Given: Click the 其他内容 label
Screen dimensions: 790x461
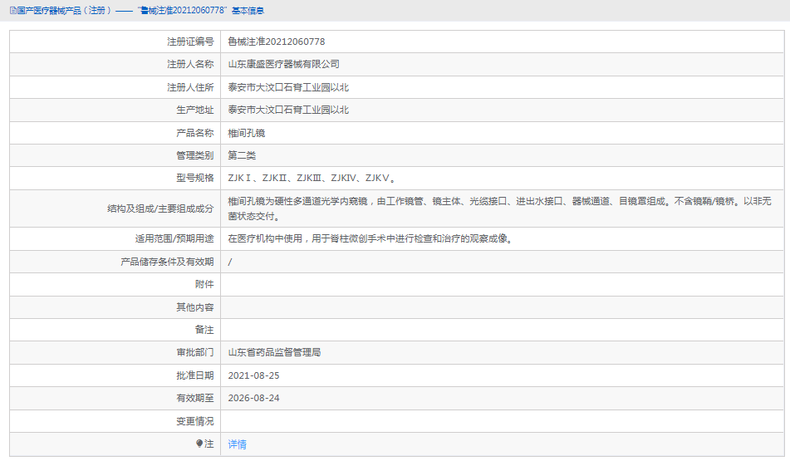Looking at the screenshot, I should (195, 307).
